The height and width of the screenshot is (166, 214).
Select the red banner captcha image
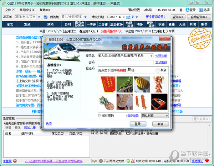(x=107, y=84)
